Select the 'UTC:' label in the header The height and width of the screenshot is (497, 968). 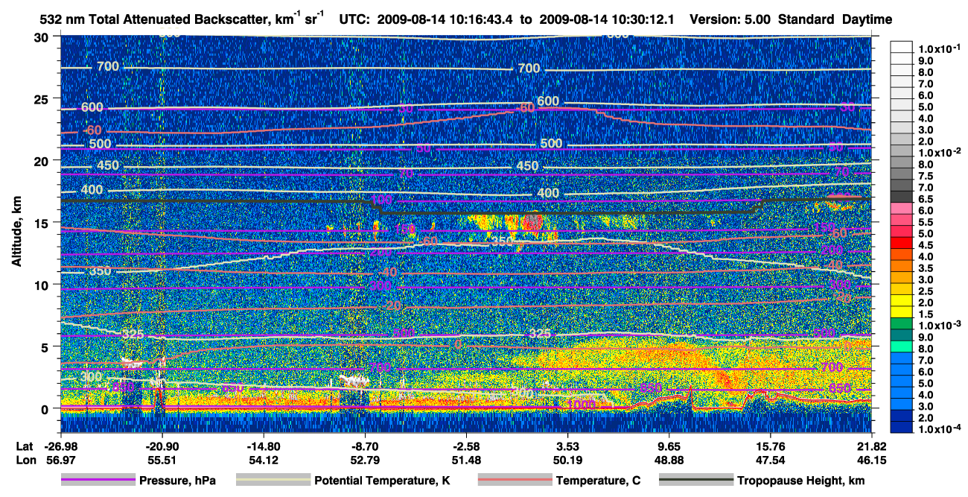click(x=354, y=19)
